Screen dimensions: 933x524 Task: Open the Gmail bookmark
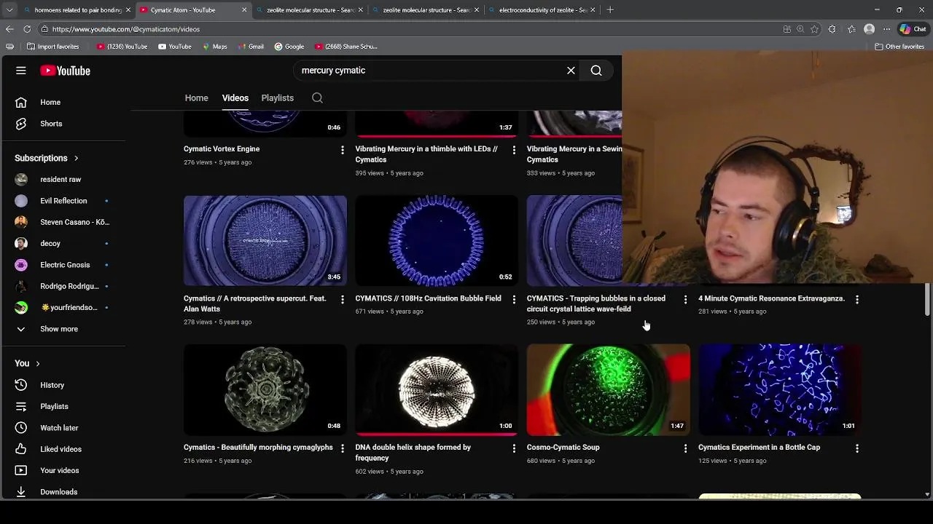pyautogui.click(x=249, y=47)
